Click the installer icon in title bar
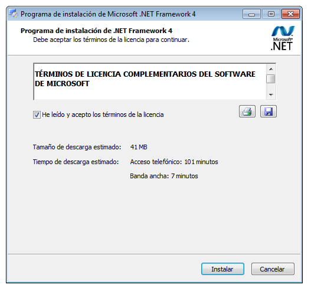Screen dimensions: 311x291 click(14, 14)
